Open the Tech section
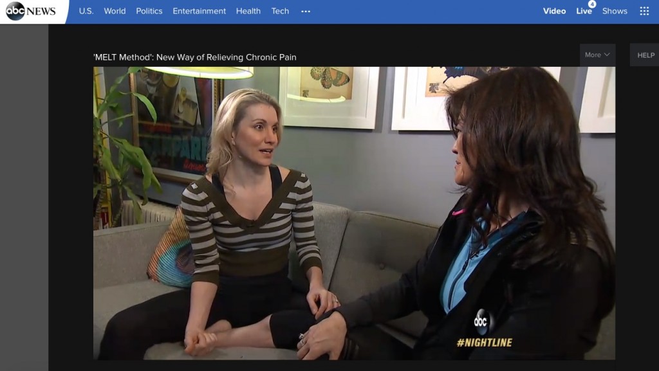659x371 pixels. click(280, 11)
